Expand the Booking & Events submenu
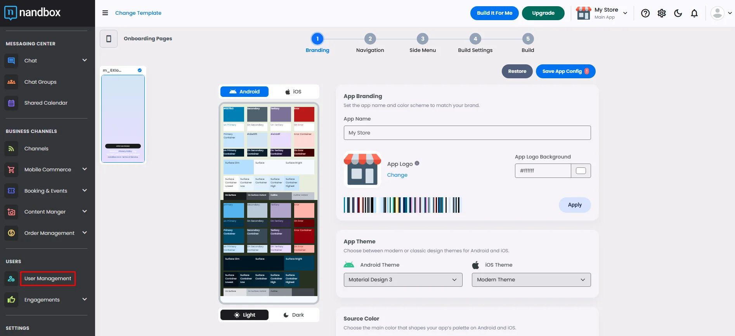 [x=85, y=191]
